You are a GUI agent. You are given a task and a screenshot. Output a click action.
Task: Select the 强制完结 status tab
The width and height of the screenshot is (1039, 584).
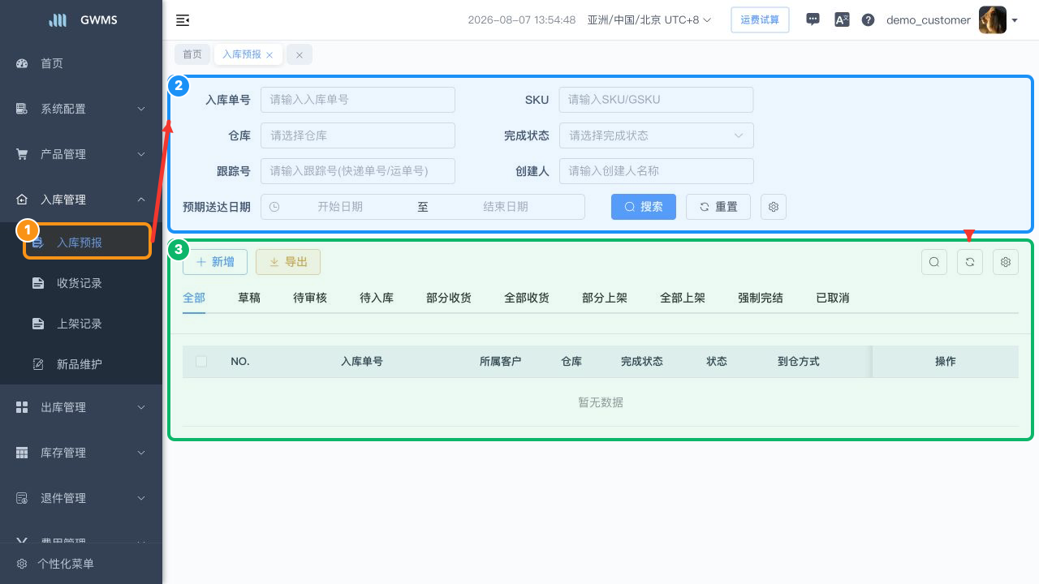click(761, 298)
